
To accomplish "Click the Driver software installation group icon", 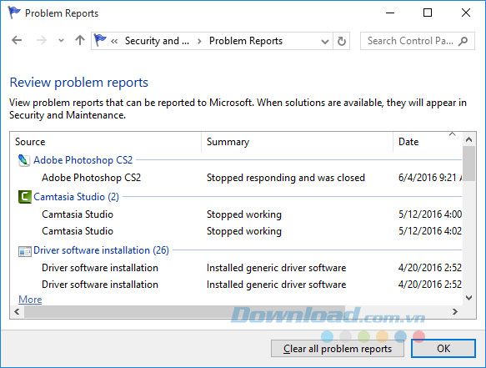I will (25, 250).
